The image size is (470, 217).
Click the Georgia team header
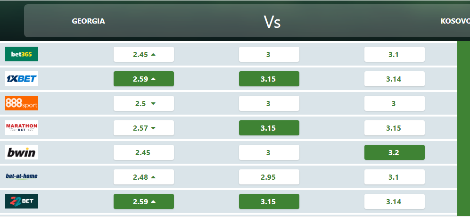[88, 21]
